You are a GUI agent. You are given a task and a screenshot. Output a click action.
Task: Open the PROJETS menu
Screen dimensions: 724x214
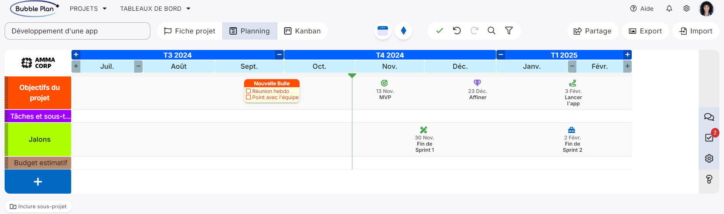point(88,8)
